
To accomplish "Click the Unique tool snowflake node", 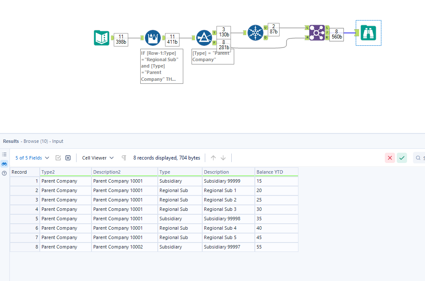I will tap(255, 33).
